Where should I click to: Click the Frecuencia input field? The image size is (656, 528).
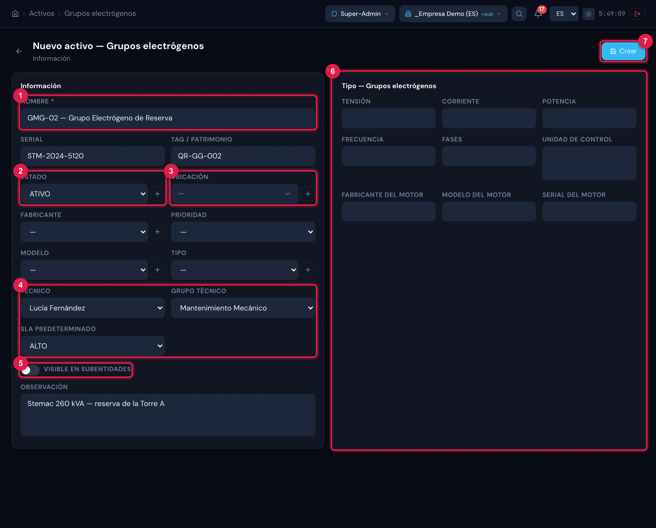(x=388, y=156)
